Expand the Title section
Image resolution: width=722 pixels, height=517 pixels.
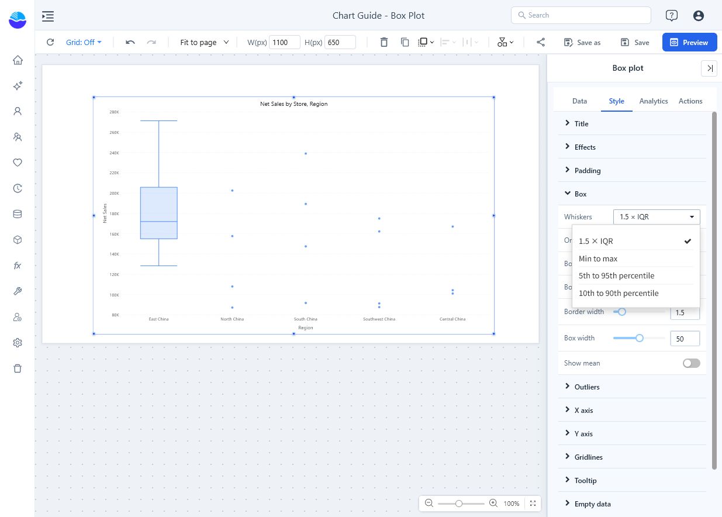[x=632, y=123]
